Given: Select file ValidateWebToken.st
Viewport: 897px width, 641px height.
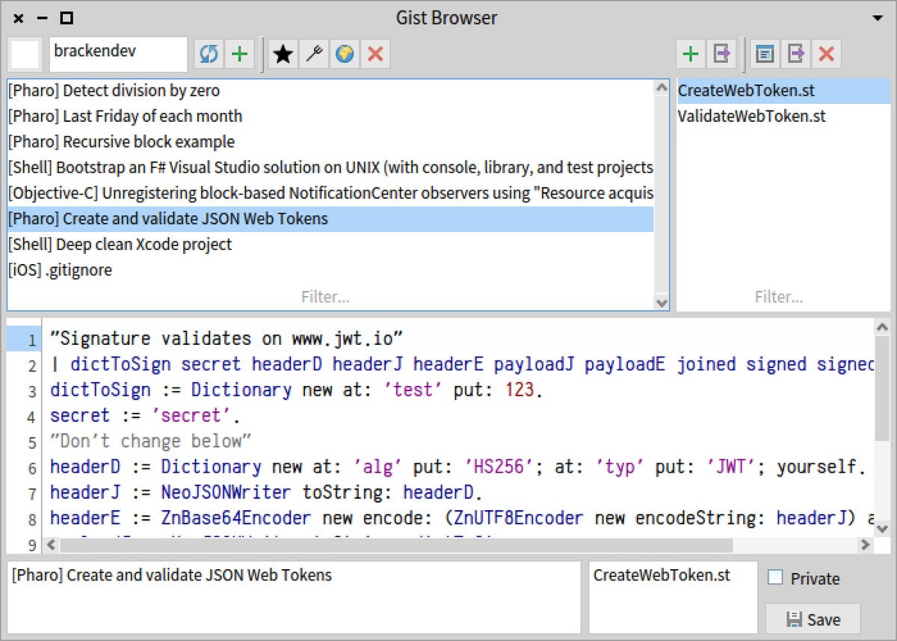Looking at the screenshot, I should click(784, 117).
